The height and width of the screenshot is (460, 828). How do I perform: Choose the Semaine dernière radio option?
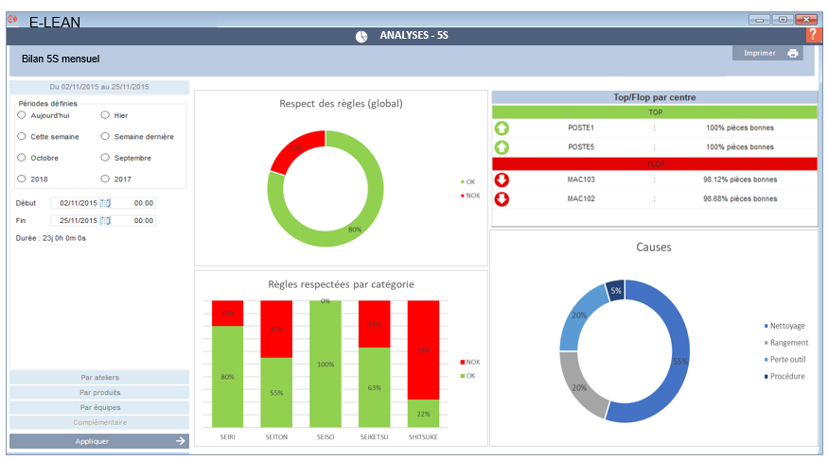[x=105, y=136]
